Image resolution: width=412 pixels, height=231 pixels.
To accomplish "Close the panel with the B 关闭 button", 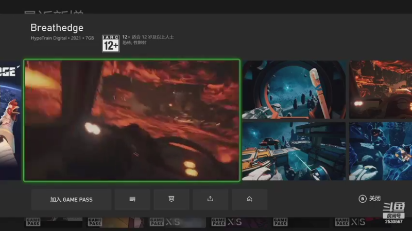I will 369,199.
